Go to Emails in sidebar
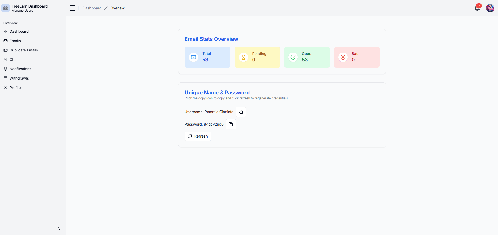Viewport: 498px width, 235px height. click(15, 41)
